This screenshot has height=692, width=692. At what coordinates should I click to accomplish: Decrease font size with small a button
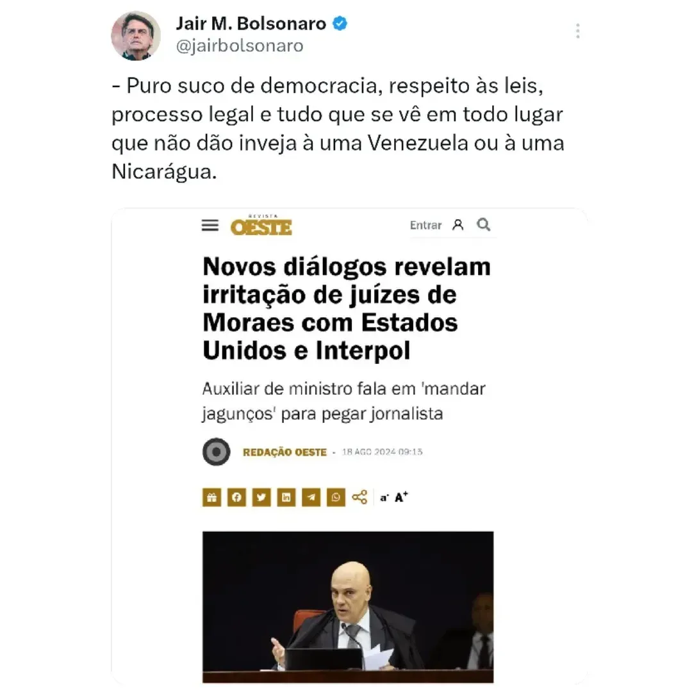click(x=384, y=498)
